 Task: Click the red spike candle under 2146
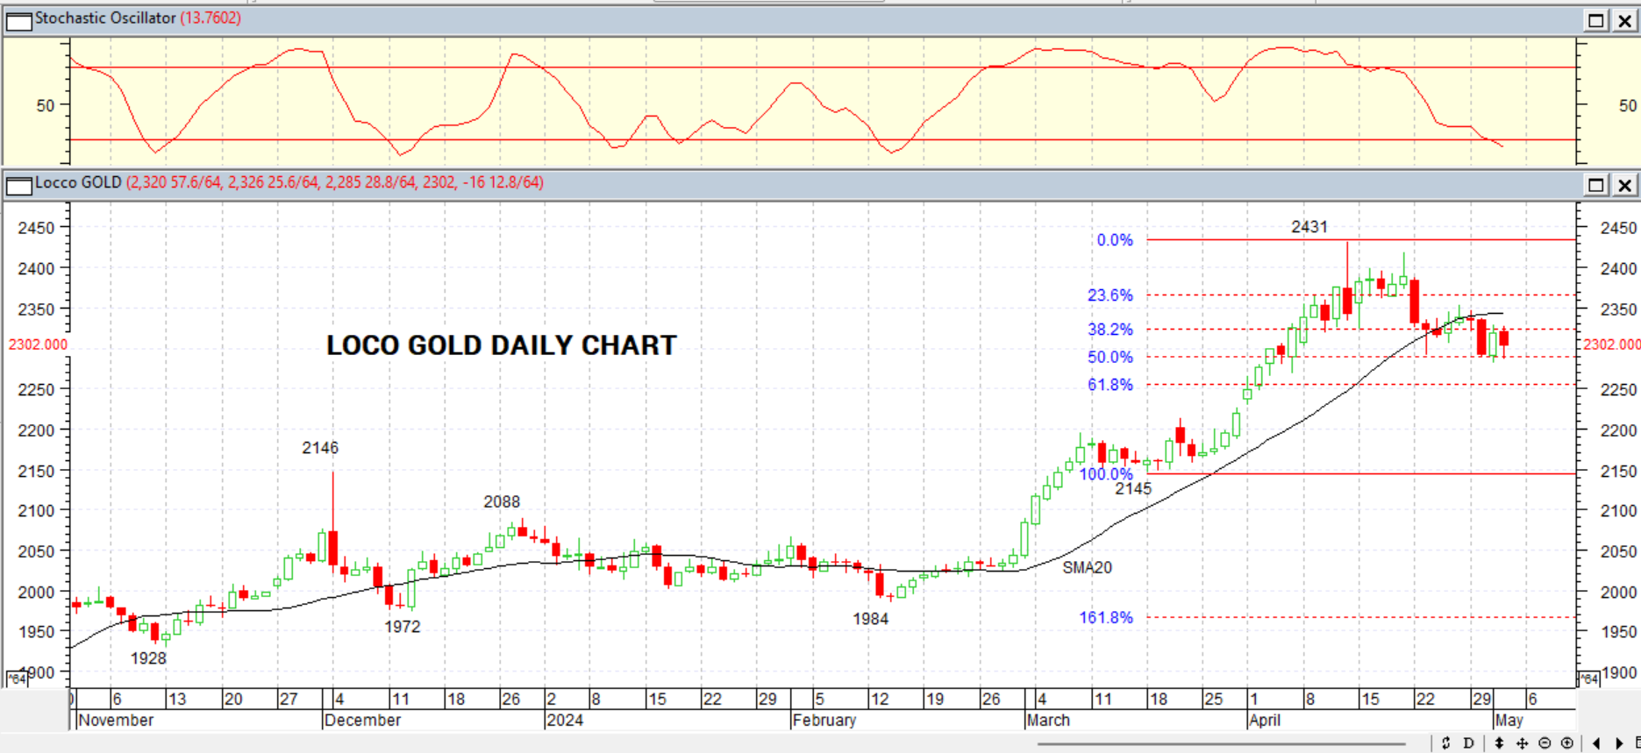tap(333, 522)
